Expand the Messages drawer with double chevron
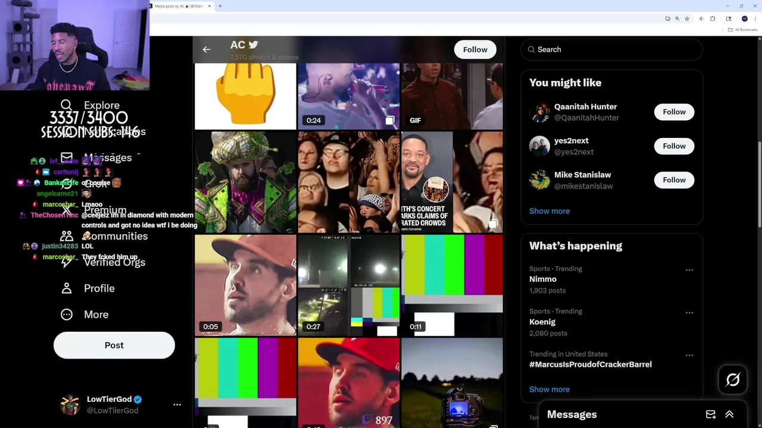Image resolution: width=762 pixels, height=428 pixels. [729, 414]
